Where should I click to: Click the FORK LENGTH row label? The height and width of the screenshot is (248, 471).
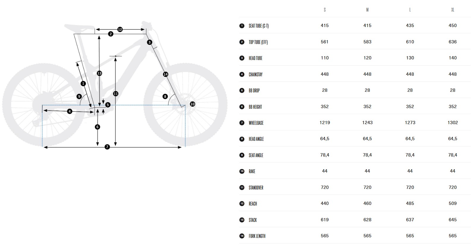[x=257, y=236]
